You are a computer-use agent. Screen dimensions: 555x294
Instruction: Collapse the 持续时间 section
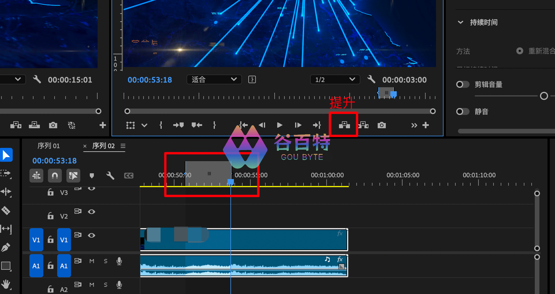click(x=461, y=22)
